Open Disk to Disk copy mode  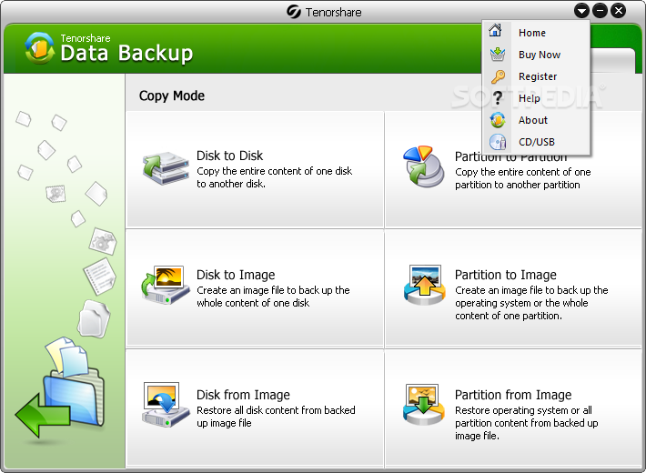click(x=255, y=169)
